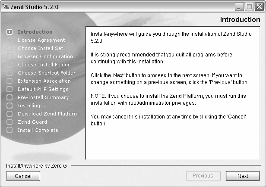
Task: Click the Choose Install Set step icon
Action: [x=9, y=48]
